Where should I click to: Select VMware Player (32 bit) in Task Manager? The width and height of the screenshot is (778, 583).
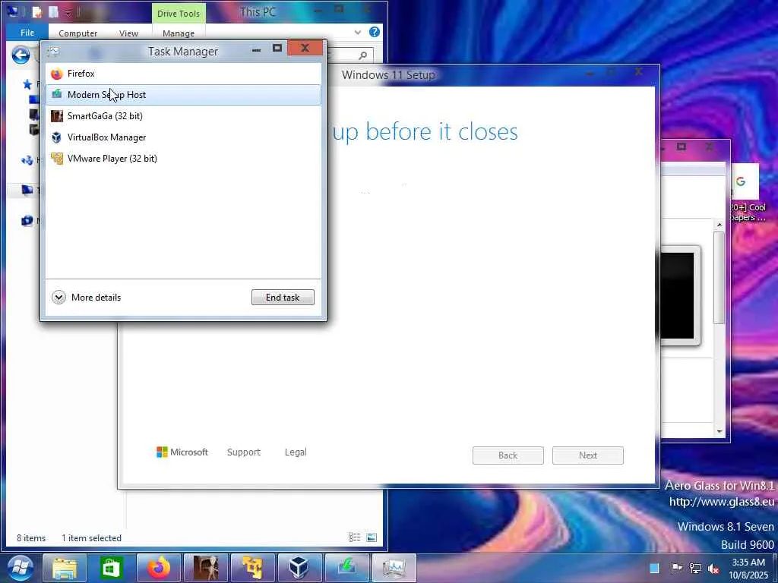coord(183,159)
